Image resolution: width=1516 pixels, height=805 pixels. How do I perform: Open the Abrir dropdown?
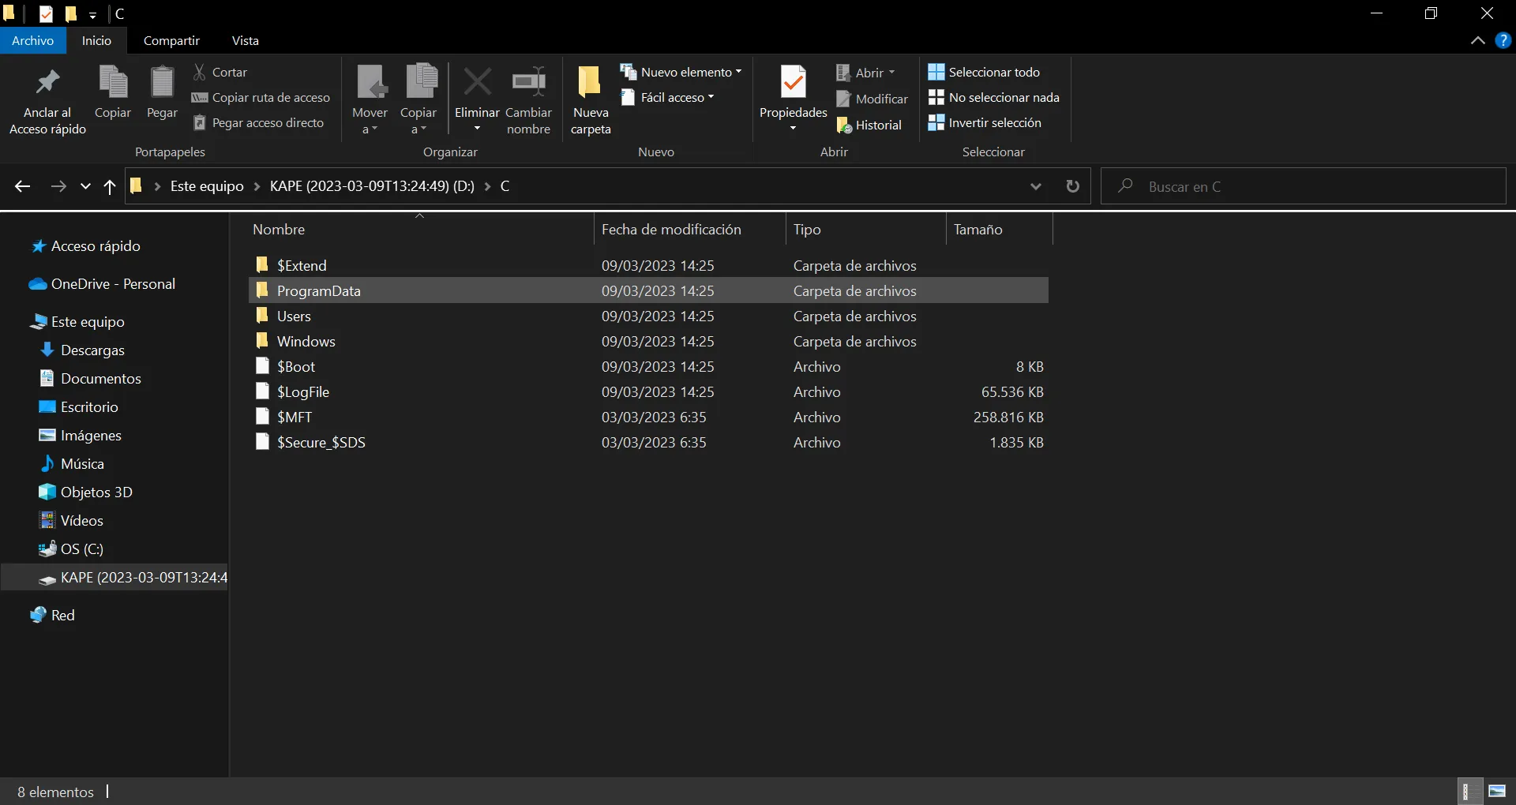[866, 73]
